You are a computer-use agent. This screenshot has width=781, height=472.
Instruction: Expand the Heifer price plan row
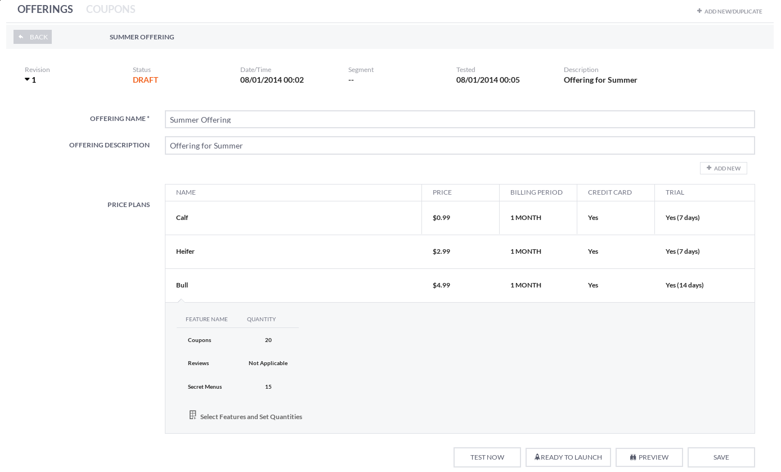coord(185,251)
